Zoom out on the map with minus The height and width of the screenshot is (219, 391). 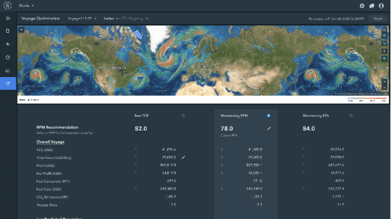click(x=384, y=87)
